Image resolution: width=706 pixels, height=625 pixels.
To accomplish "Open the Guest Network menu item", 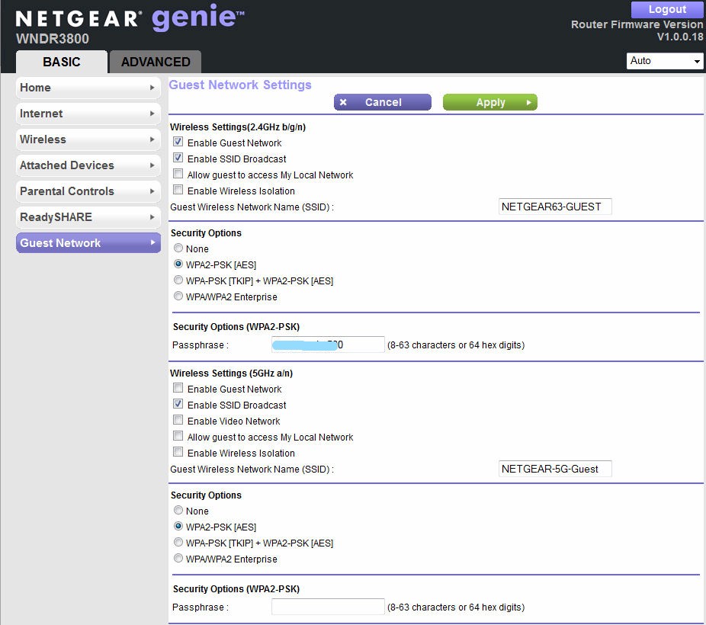I will [88, 242].
